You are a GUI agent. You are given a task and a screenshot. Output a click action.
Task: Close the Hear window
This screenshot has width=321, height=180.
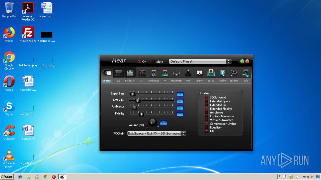pyautogui.click(x=247, y=61)
